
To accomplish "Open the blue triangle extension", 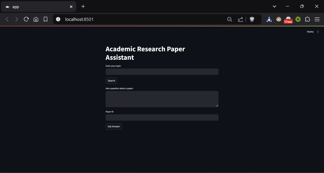I will coord(269,19).
